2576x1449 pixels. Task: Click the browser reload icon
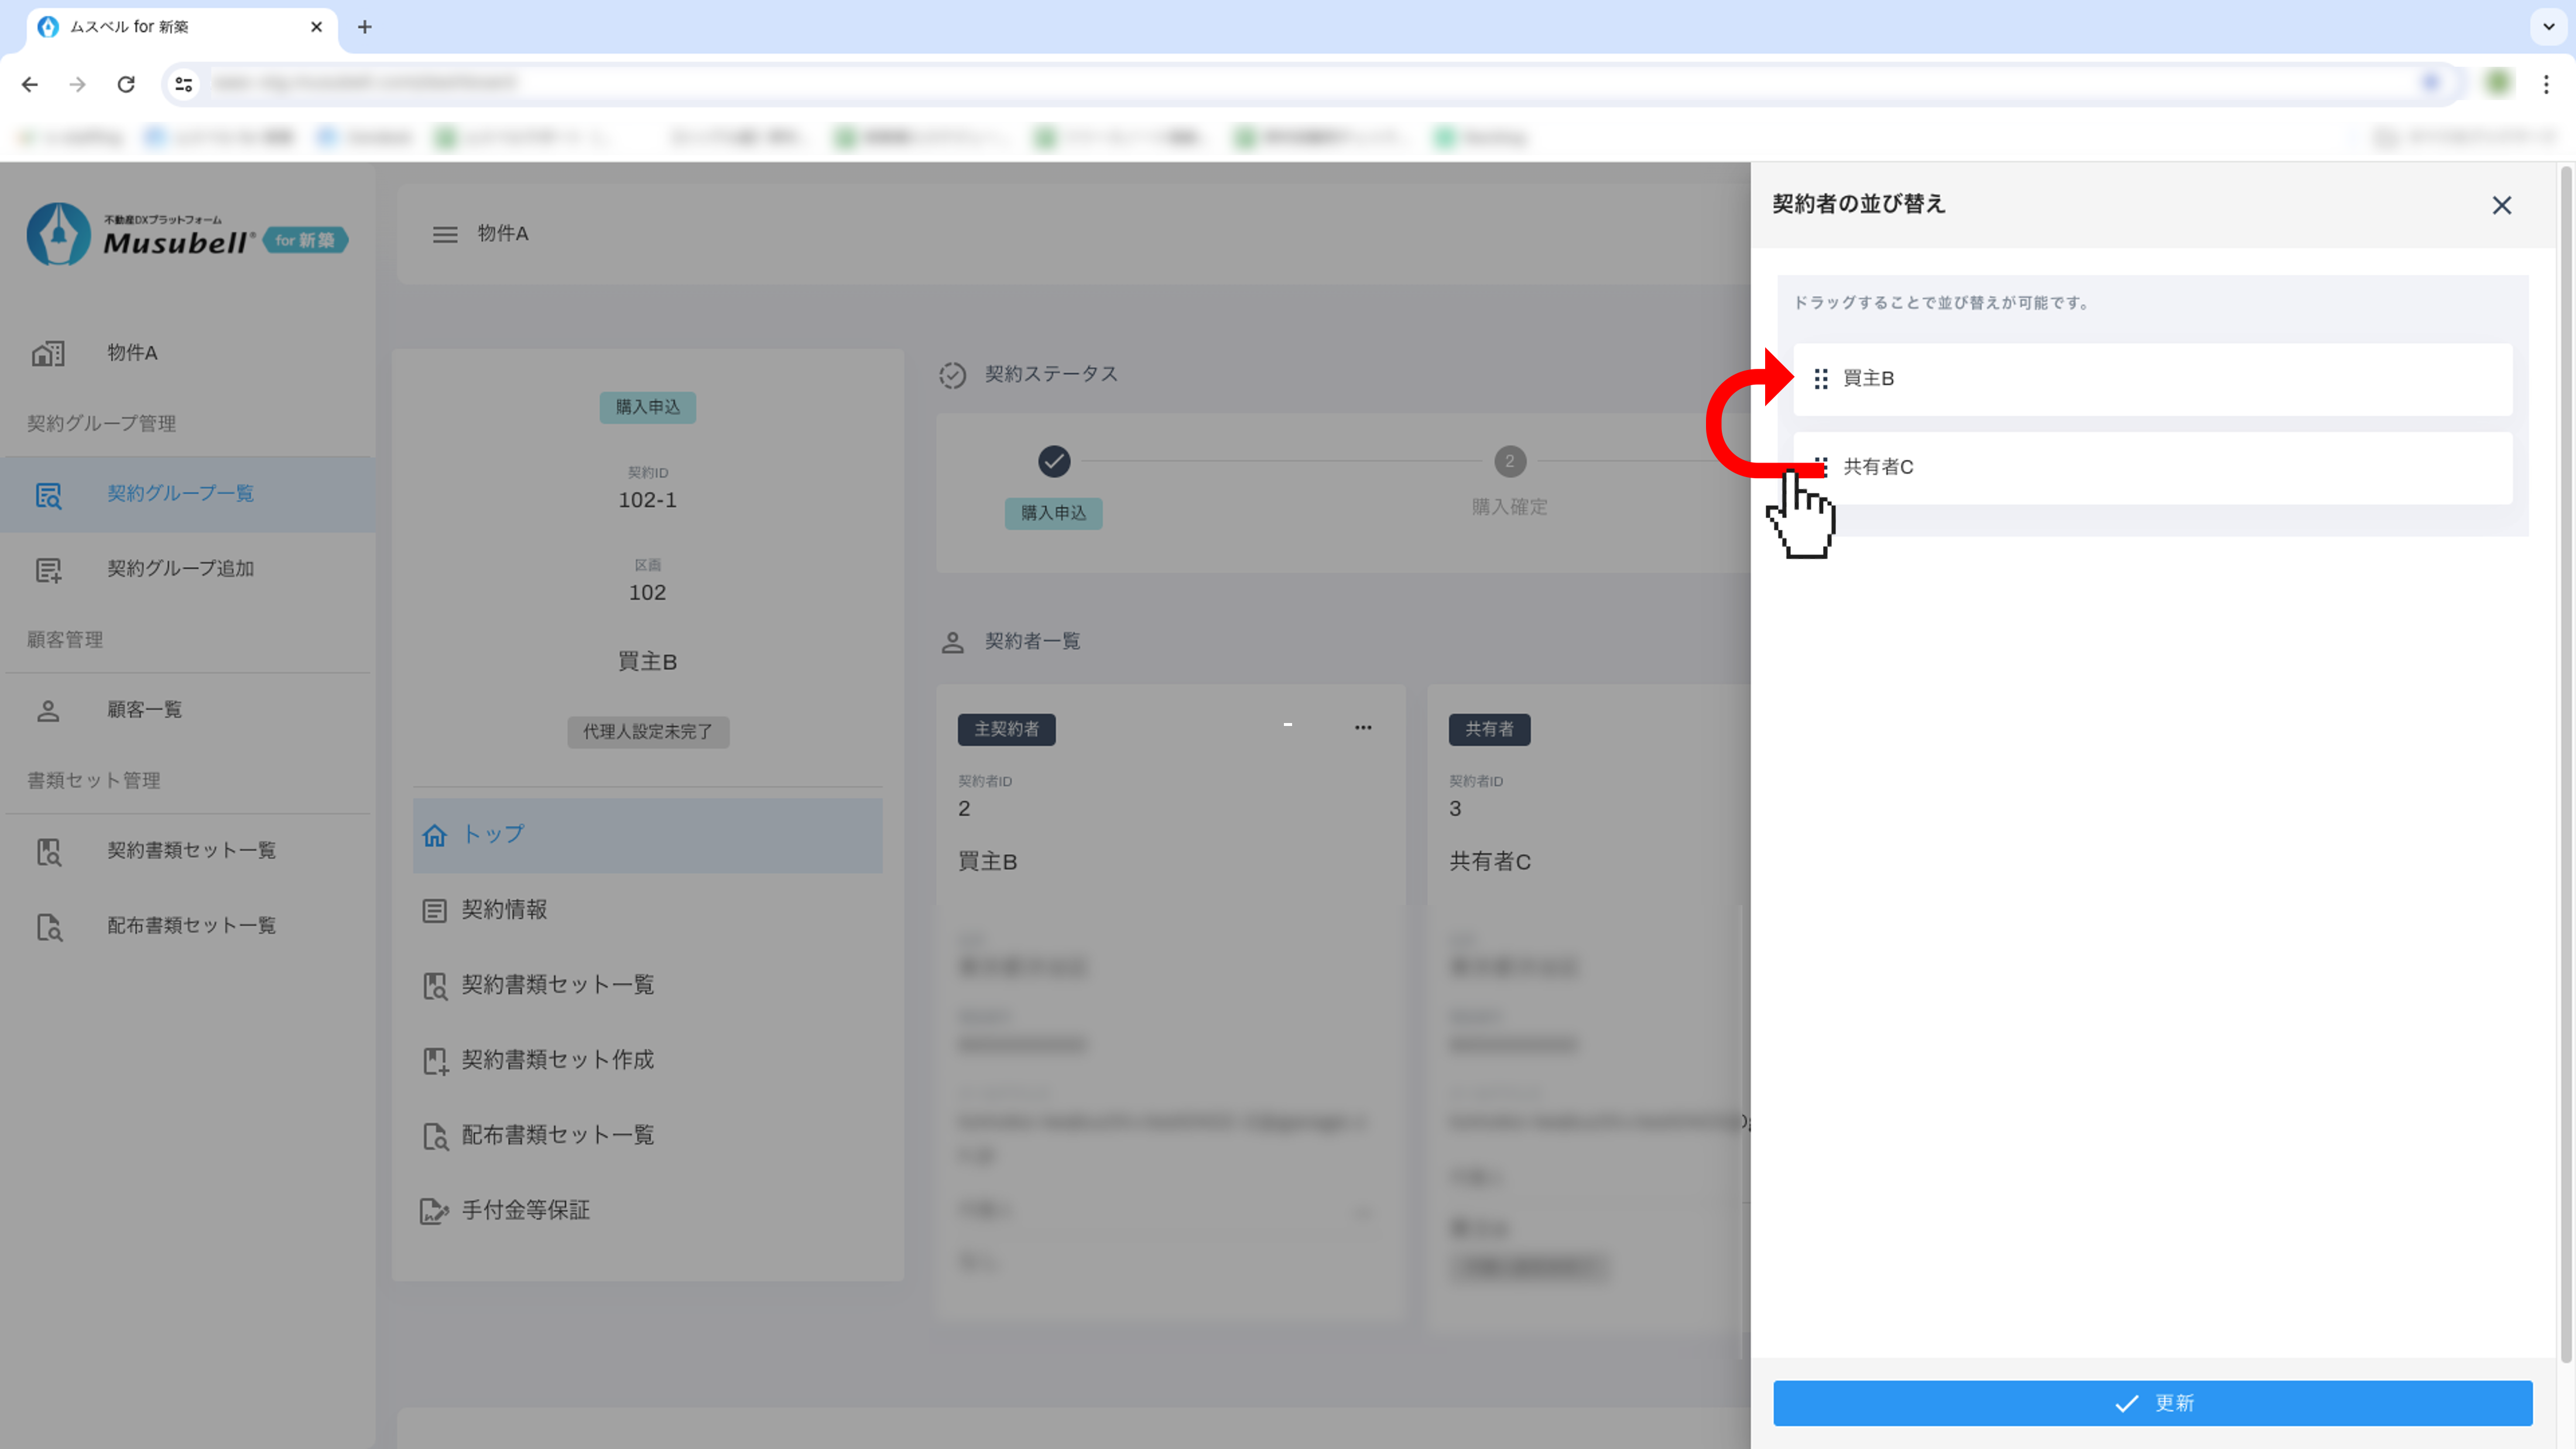coord(126,84)
